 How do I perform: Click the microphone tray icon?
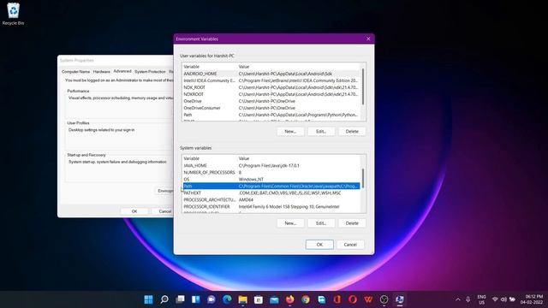[x=468, y=299]
